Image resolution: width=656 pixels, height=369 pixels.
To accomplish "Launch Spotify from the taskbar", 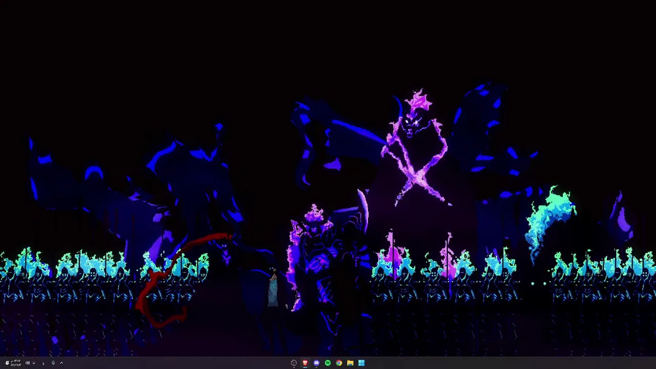I will tap(327, 363).
